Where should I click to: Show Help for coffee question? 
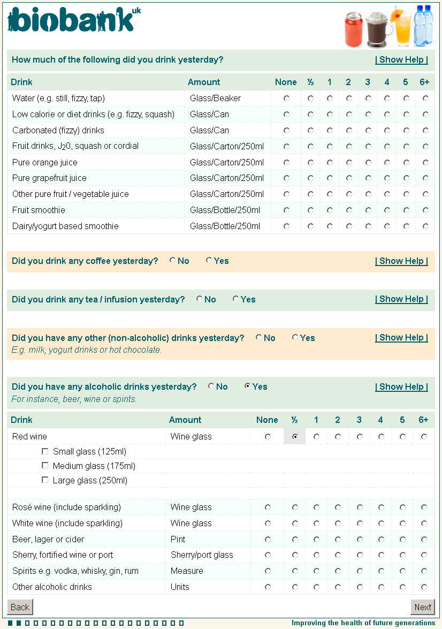(x=401, y=261)
